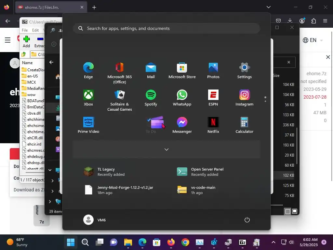Click the Start menu search box

point(166,29)
